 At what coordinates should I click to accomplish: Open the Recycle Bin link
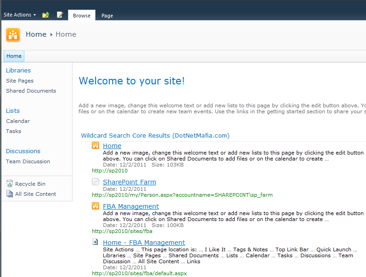(x=30, y=184)
